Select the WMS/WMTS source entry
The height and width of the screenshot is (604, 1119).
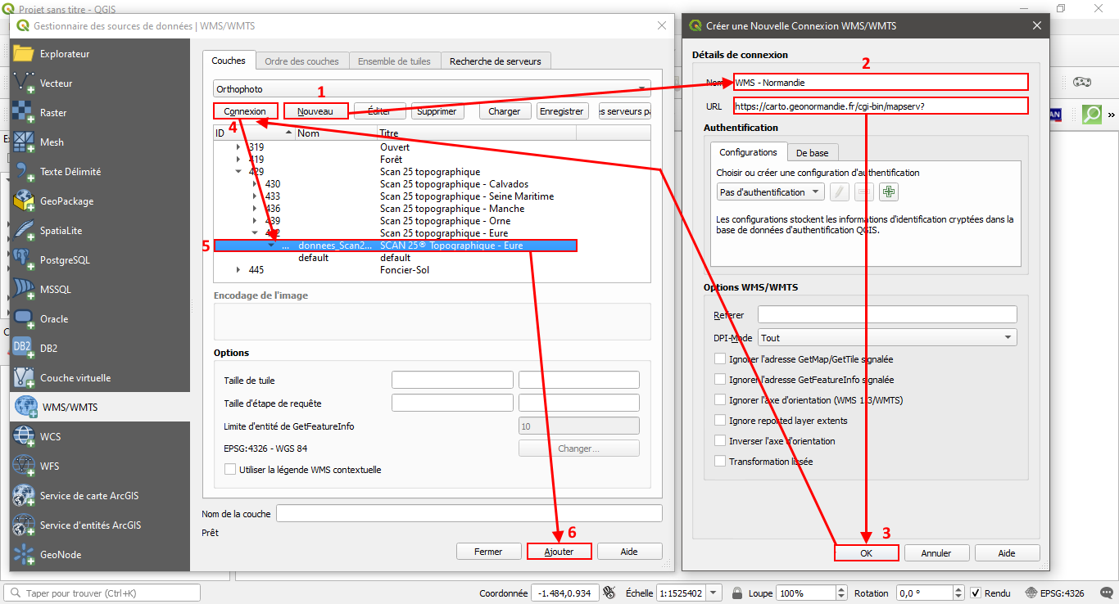100,408
